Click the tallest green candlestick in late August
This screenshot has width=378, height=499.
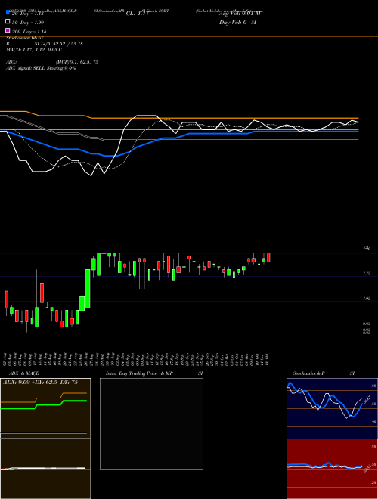coord(88,289)
